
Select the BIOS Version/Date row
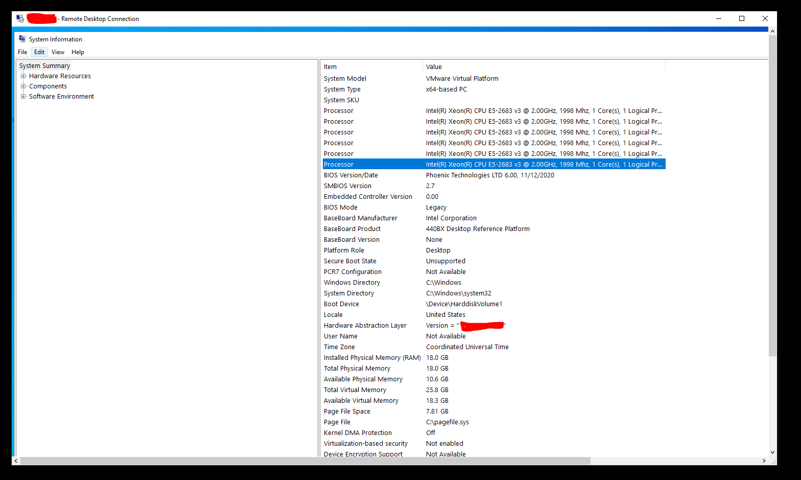tap(494, 175)
